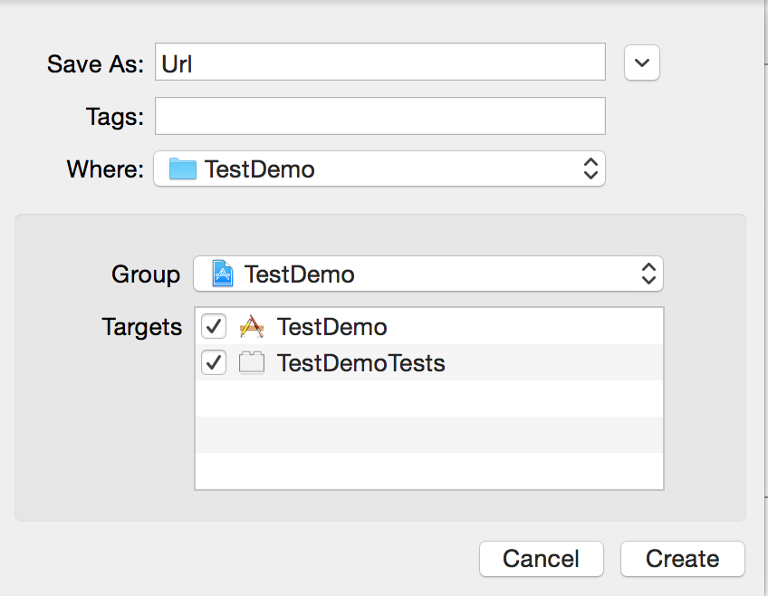Select the TestDemoTests target row name
Viewport: 768px width, 596px height.
360,363
